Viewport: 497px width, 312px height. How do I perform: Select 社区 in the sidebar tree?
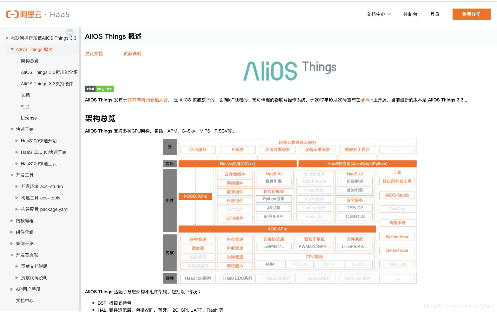pyautogui.click(x=25, y=107)
